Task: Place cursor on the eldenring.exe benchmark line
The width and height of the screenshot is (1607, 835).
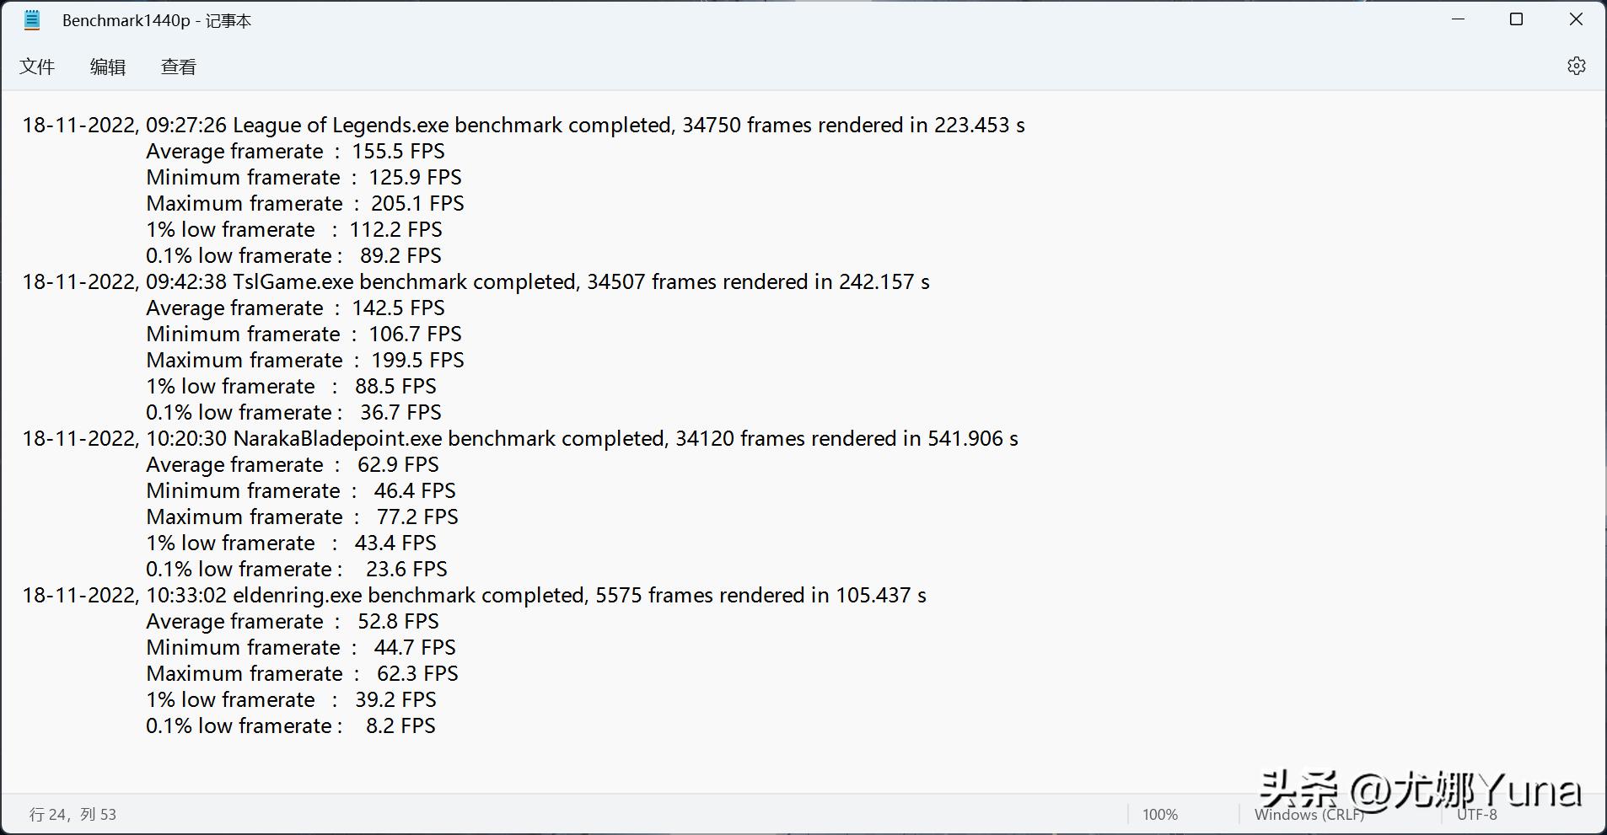Action: pos(474,596)
